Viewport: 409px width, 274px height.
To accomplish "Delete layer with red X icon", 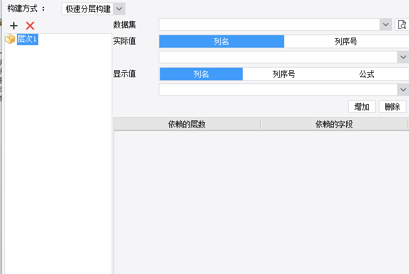I will (30, 26).
